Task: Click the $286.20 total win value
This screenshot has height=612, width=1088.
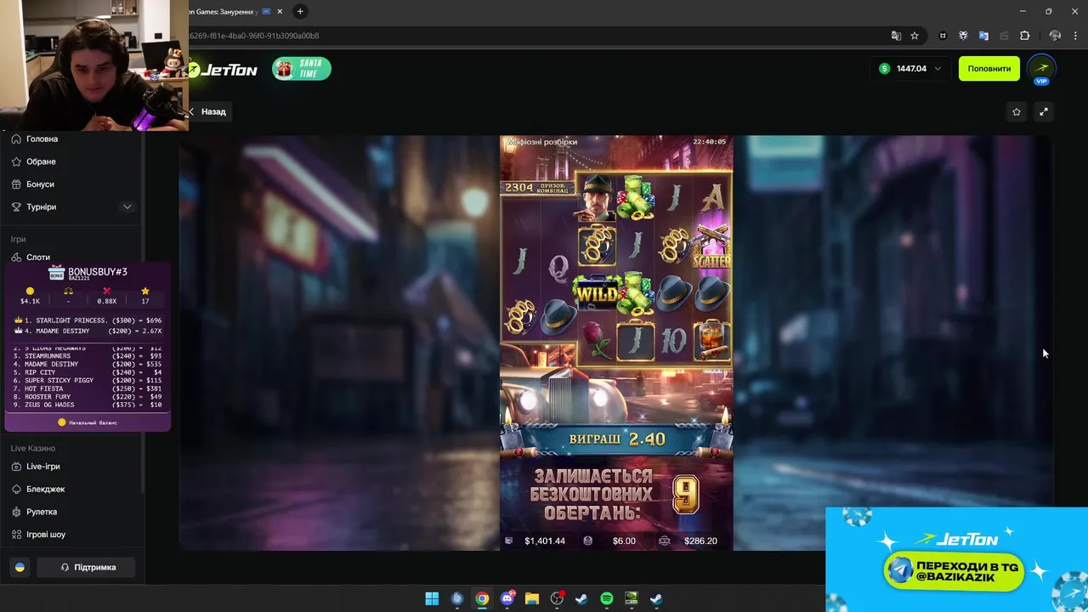Action: (700, 541)
